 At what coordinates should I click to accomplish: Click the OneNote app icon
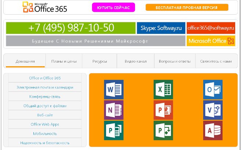114,110
